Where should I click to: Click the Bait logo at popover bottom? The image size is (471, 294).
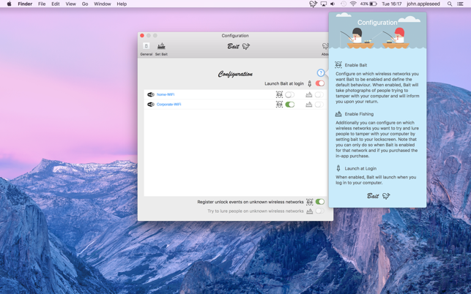378,196
